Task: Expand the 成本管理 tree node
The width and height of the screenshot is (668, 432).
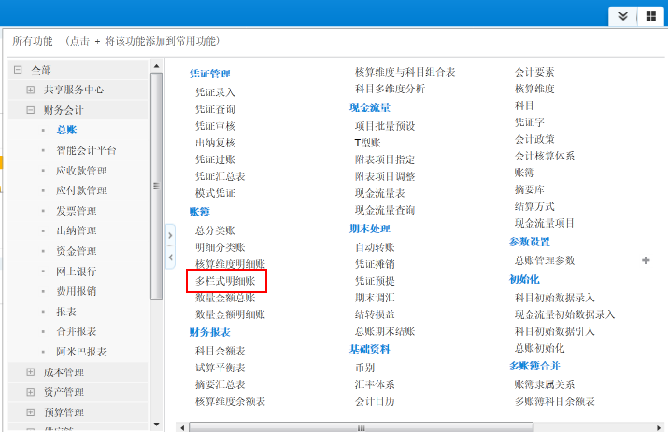Action: point(31,372)
